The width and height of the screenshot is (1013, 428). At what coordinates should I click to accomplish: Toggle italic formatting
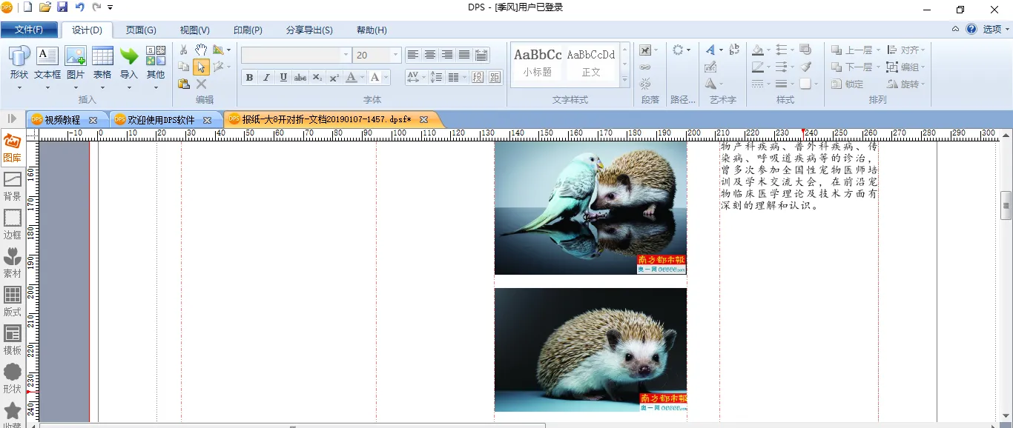pyautogui.click(x=266, y=78)
